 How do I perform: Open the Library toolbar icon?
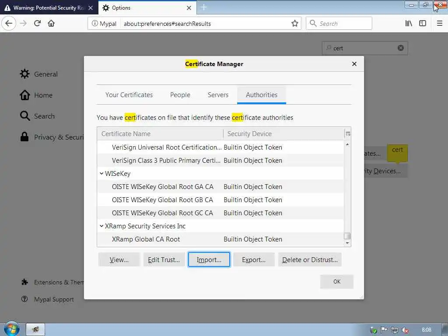click(x=409, y=24)
